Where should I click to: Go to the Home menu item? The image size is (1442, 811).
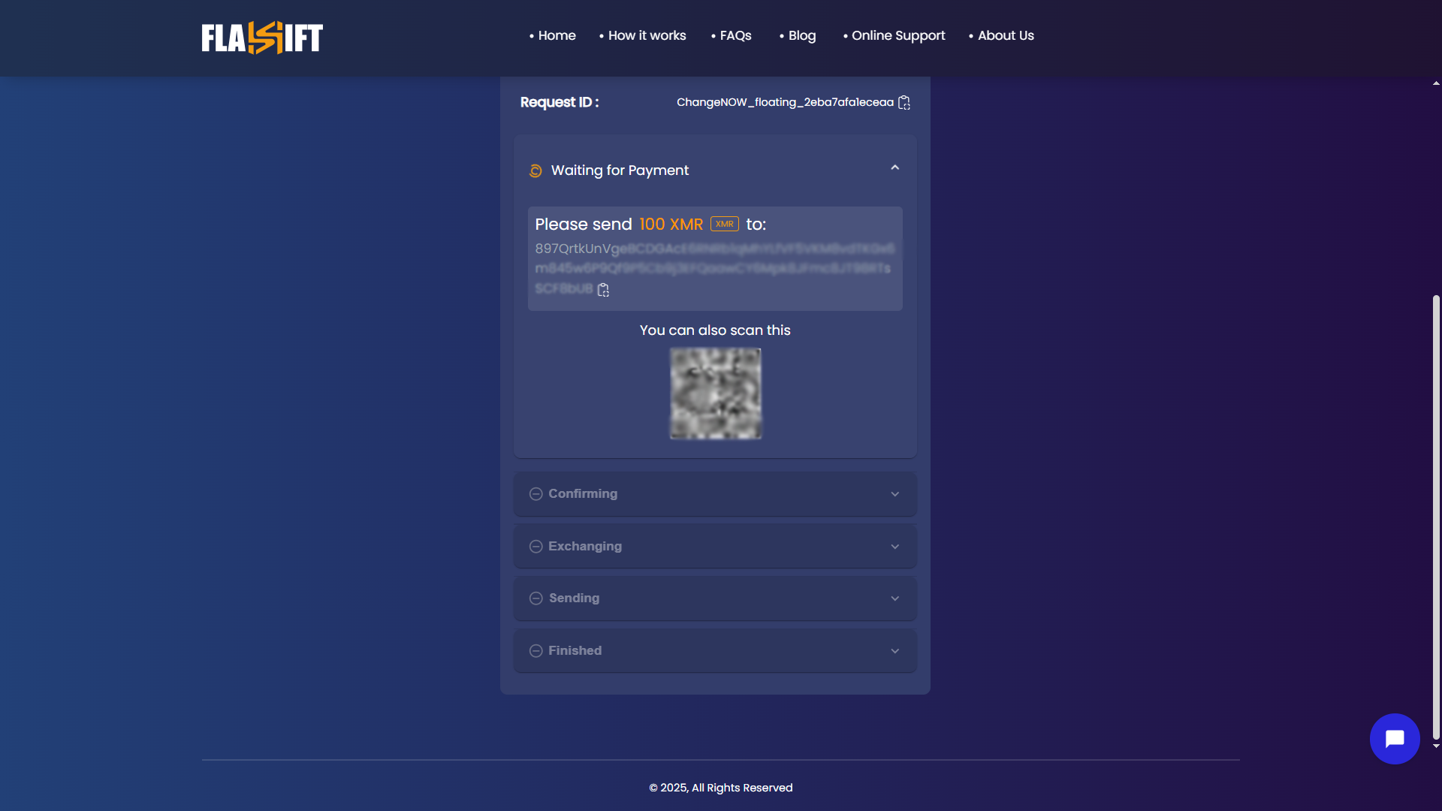[x=557, y=35]
